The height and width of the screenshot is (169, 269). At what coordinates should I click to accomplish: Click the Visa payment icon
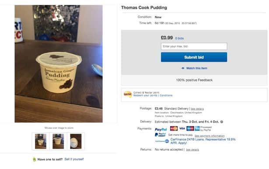[x=182, y=128]
